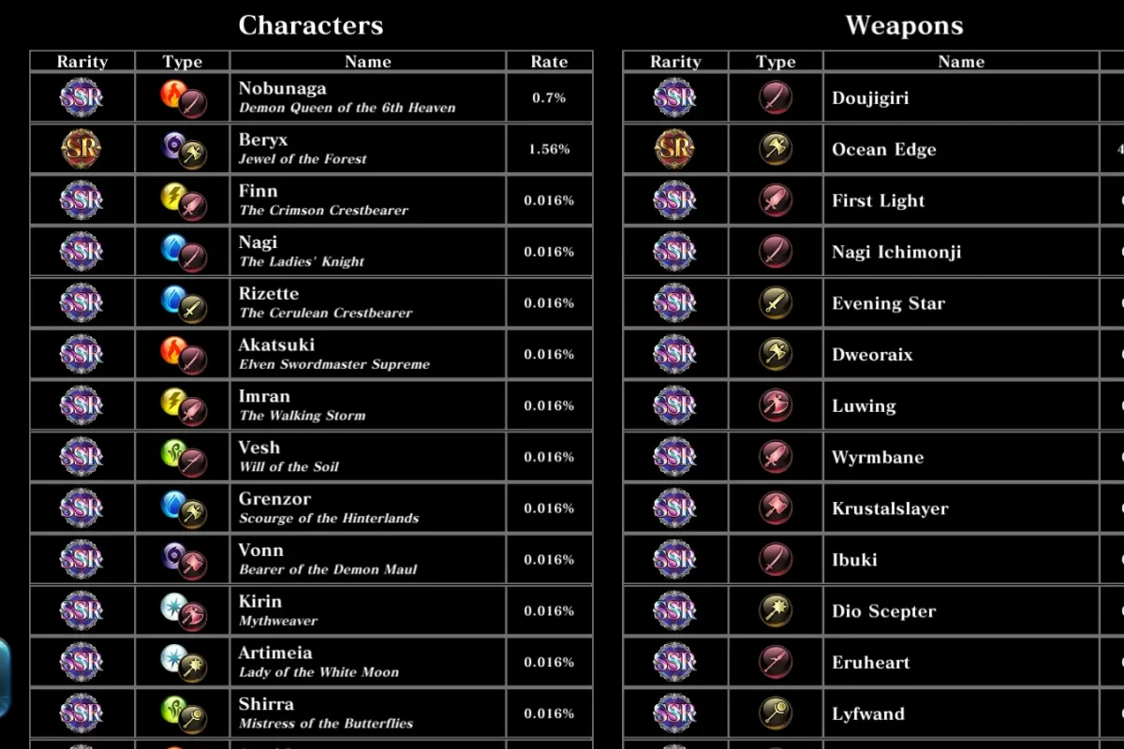The width and height of the screenshot is (1124, 749).
Task: Click Finn's thunder element type icon
Action: [x=174, y=195]
